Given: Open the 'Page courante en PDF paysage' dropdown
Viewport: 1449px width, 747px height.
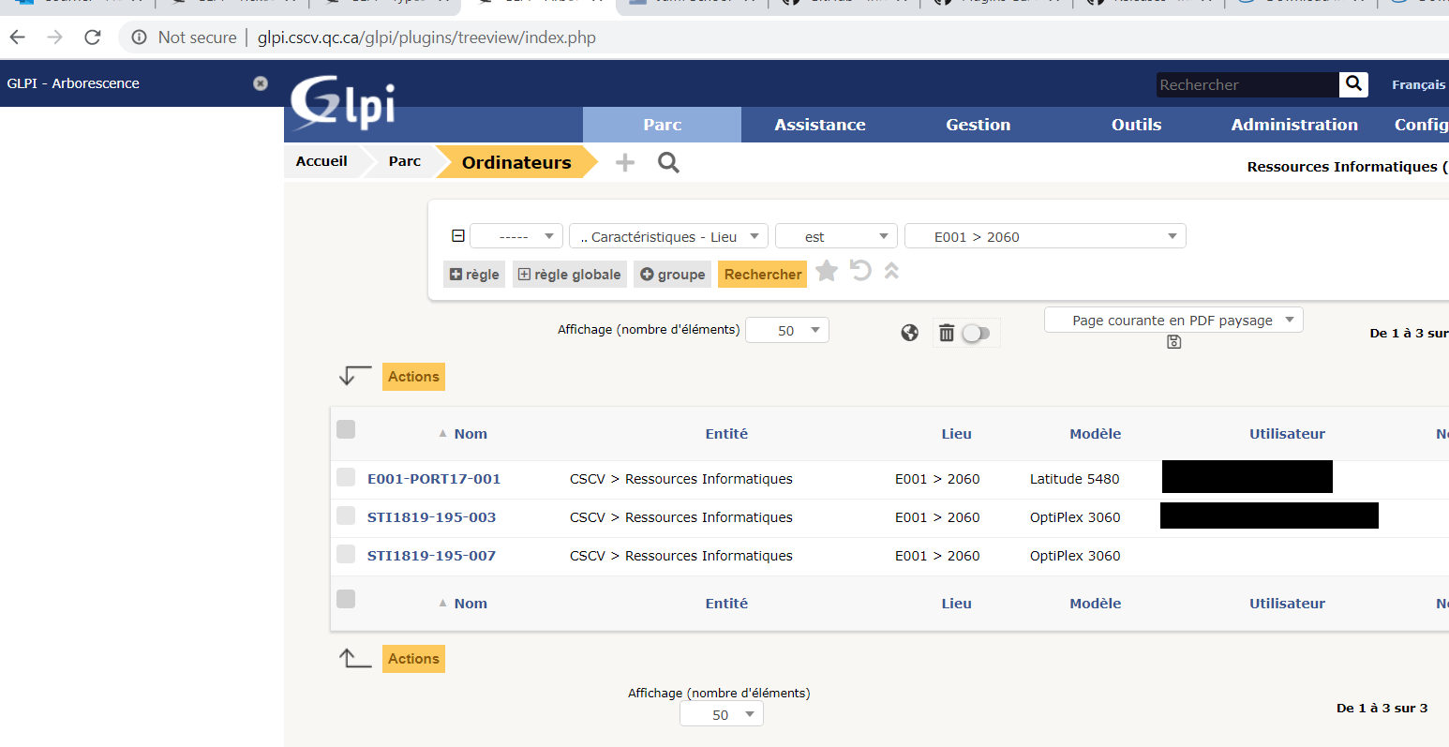Looking at the screenshot, I should point(1173,320).
